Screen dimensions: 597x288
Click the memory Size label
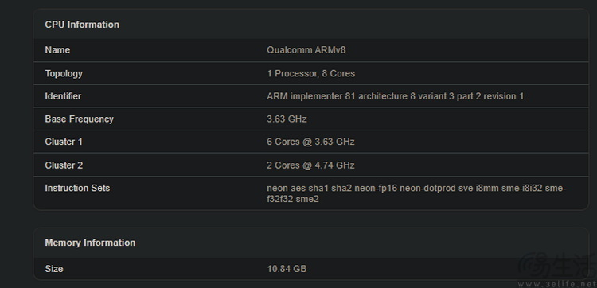[54, 269]
